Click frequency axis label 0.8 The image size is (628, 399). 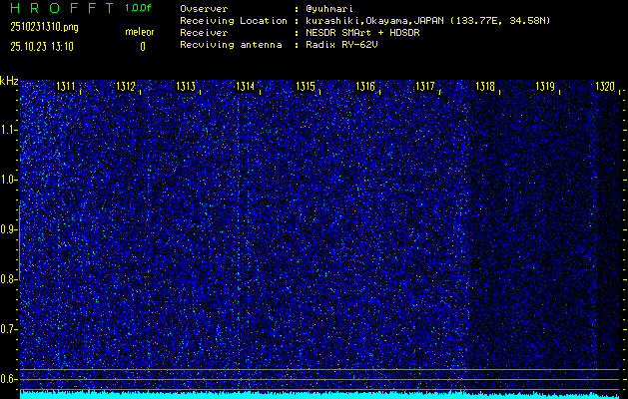[x=7, y=279]
